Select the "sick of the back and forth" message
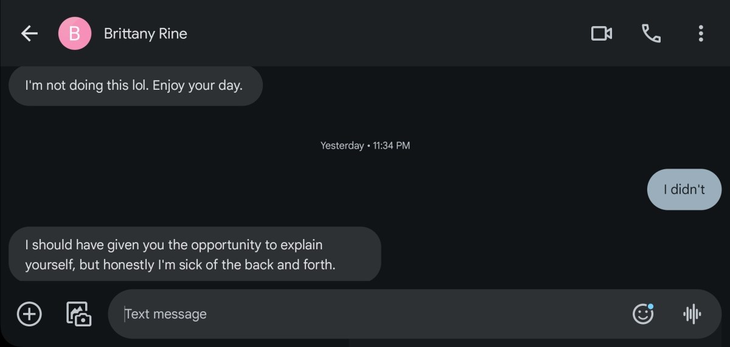Viewport: 730px width, 347px height. click(195, 255)
